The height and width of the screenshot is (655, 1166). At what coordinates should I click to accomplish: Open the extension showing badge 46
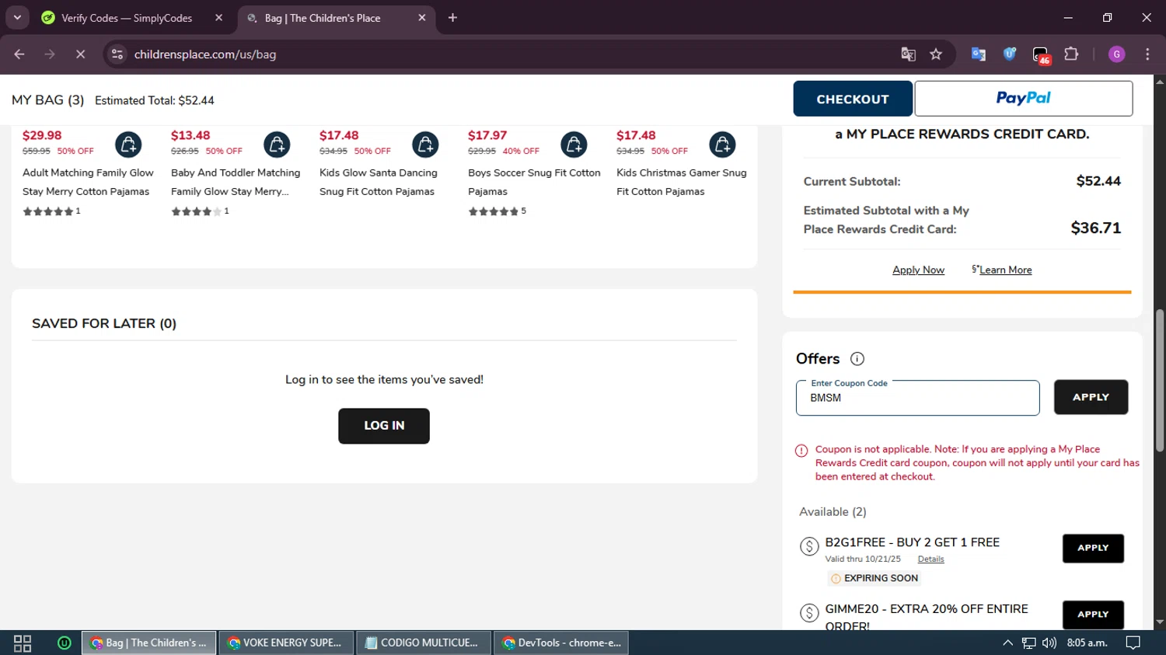coord(1041,55)
